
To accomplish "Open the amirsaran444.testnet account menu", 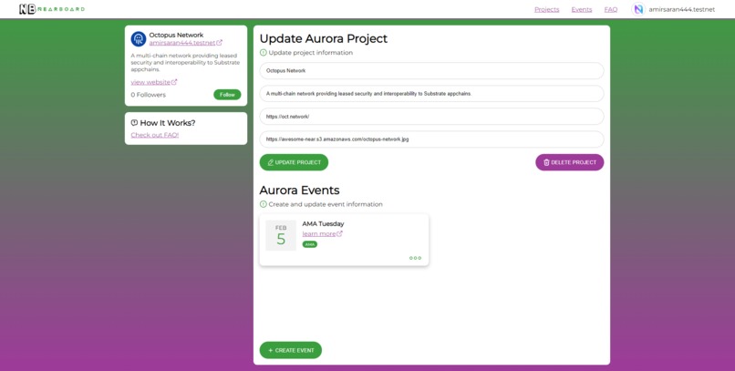I will (x=681, y=9).
